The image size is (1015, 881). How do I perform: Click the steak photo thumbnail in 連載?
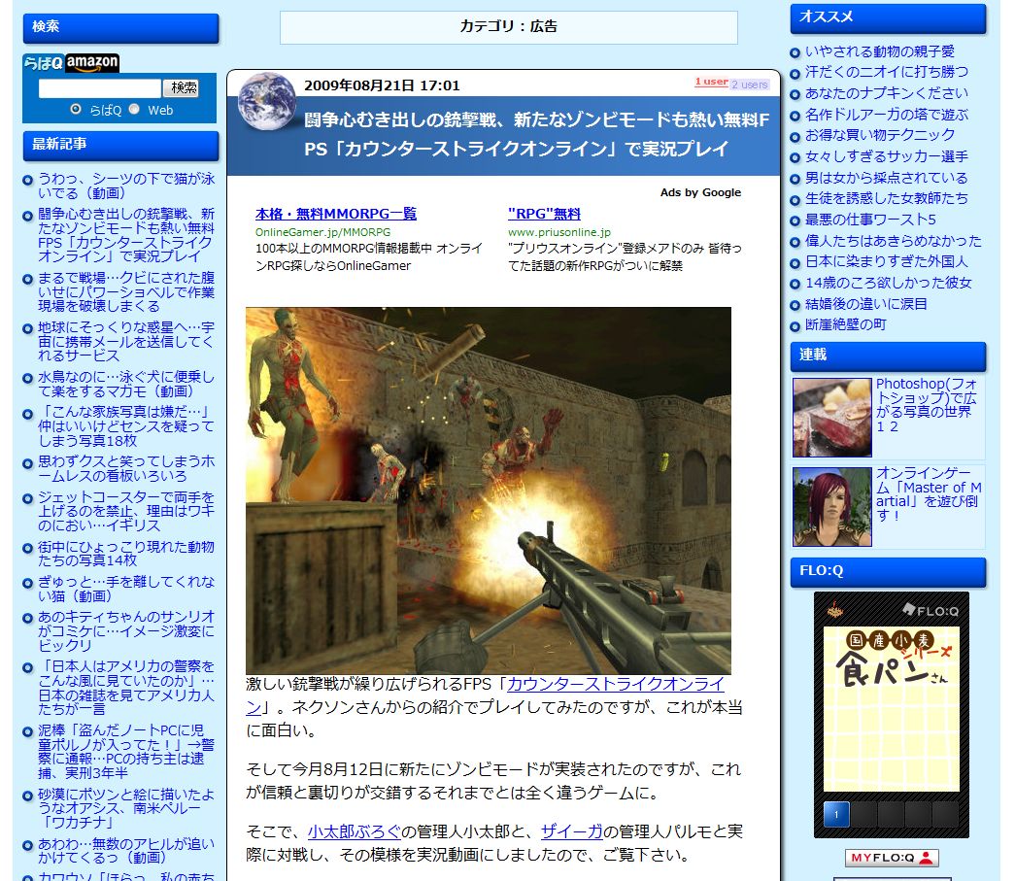(x=831, y=418)
